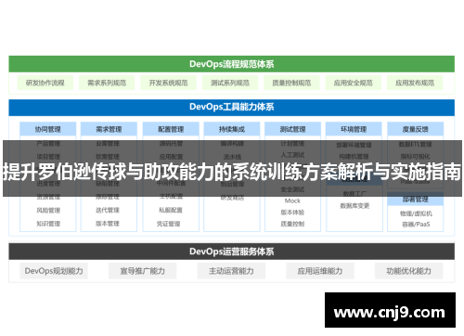Screen dimensions: 464x336
Task: Select the '功能优化能力' box
Action: click(409, 271)
